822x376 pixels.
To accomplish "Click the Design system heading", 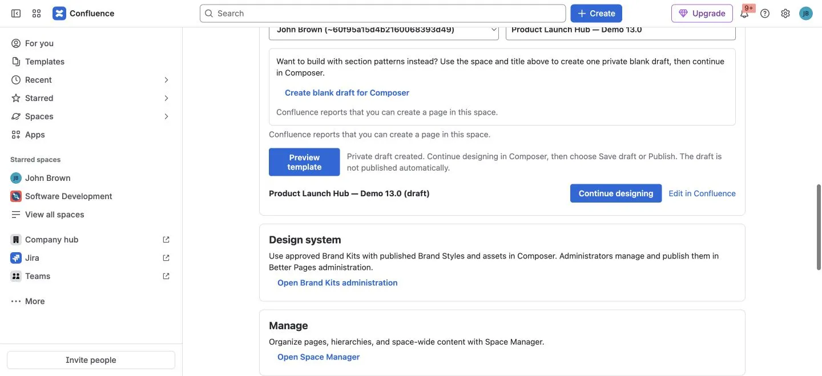I will coord(305,240).
